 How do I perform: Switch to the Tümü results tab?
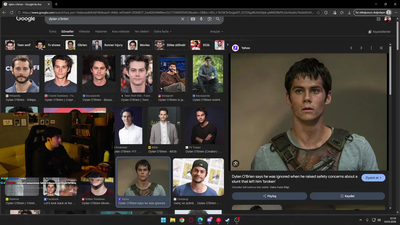52,32
